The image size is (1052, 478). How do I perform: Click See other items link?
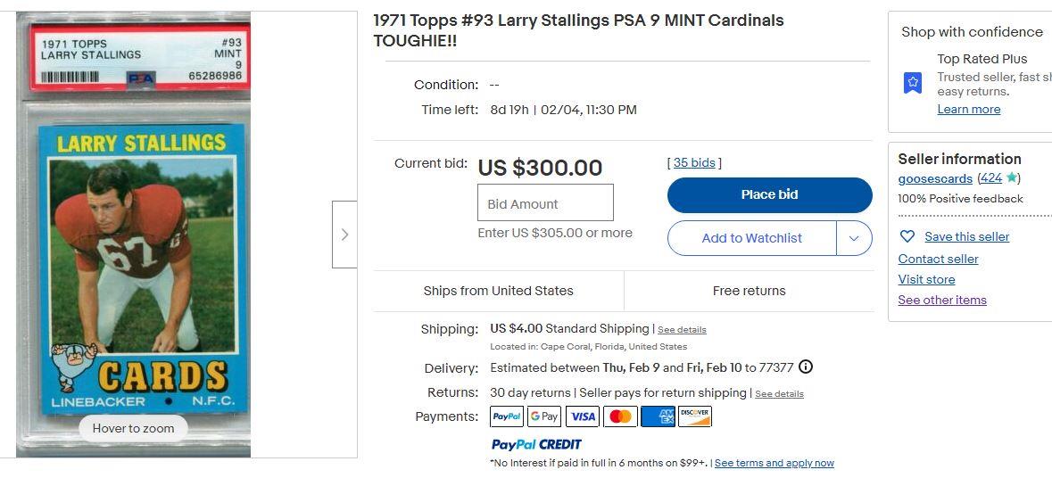tap(942, 300)
